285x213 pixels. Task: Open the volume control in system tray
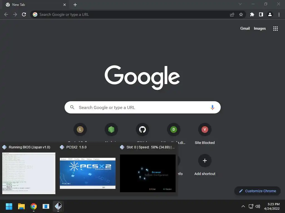258,206
